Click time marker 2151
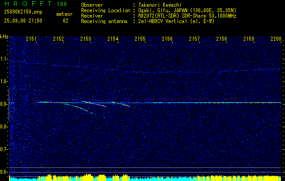Screen dimensions: 285x181 pos(31,39)
